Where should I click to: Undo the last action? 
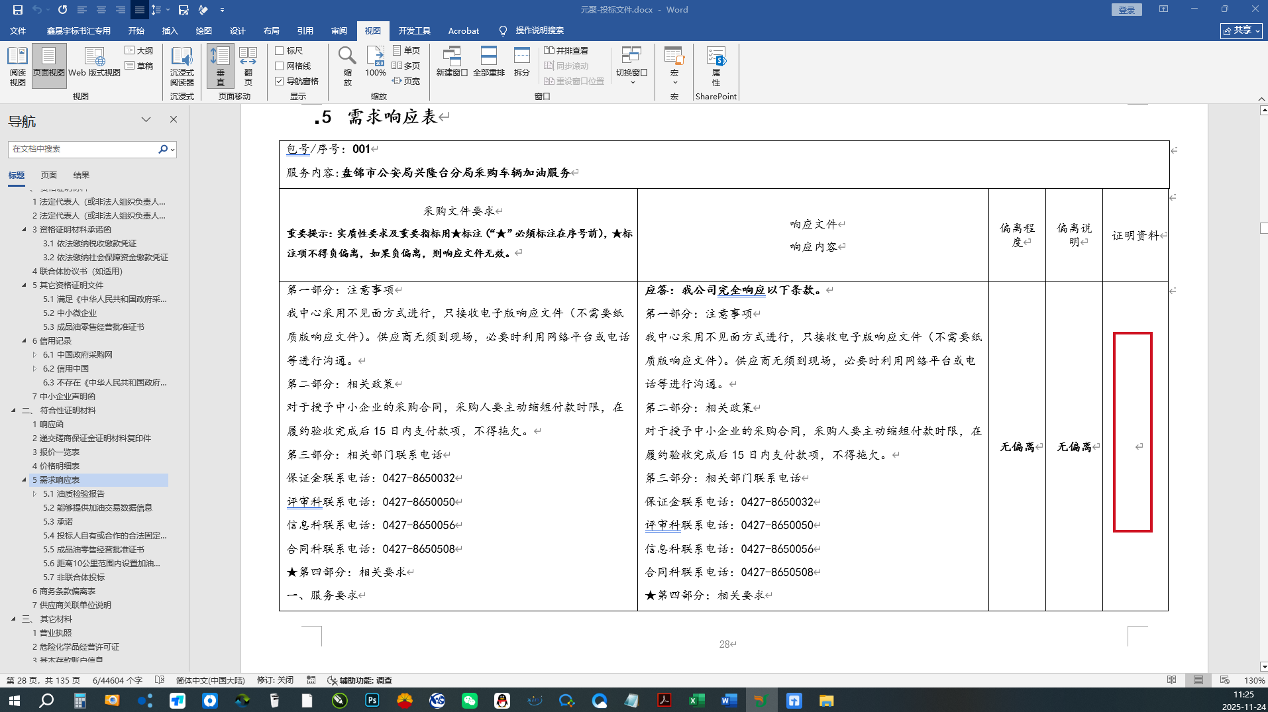click(x=37, y=10)
